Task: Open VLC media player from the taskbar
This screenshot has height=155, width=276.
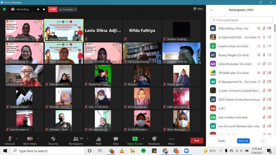Action: (122, 151)
